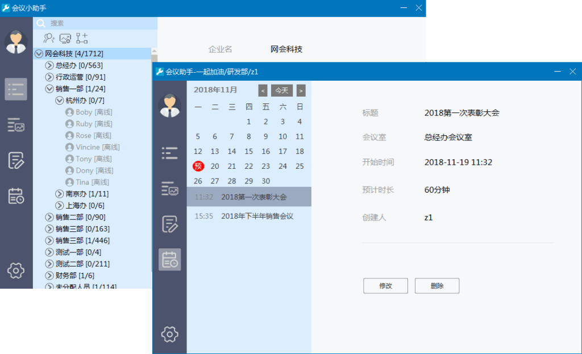Click the contact list icon in 会议助手 sidebar

coord(170,152)
